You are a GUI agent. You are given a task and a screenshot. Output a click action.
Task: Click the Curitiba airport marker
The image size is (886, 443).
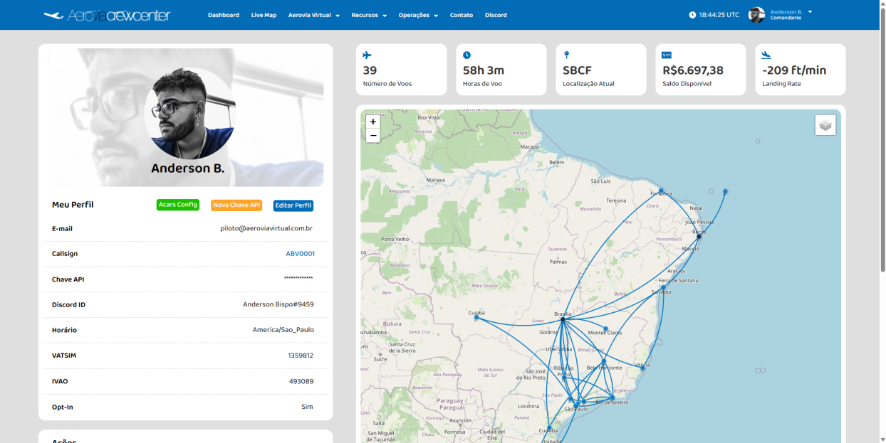(x=549, y=428)
